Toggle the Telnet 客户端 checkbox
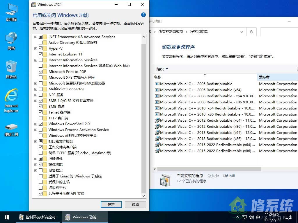Image resolution: width=298 pixels, height=223 pixels. click(x=41, y=112)
